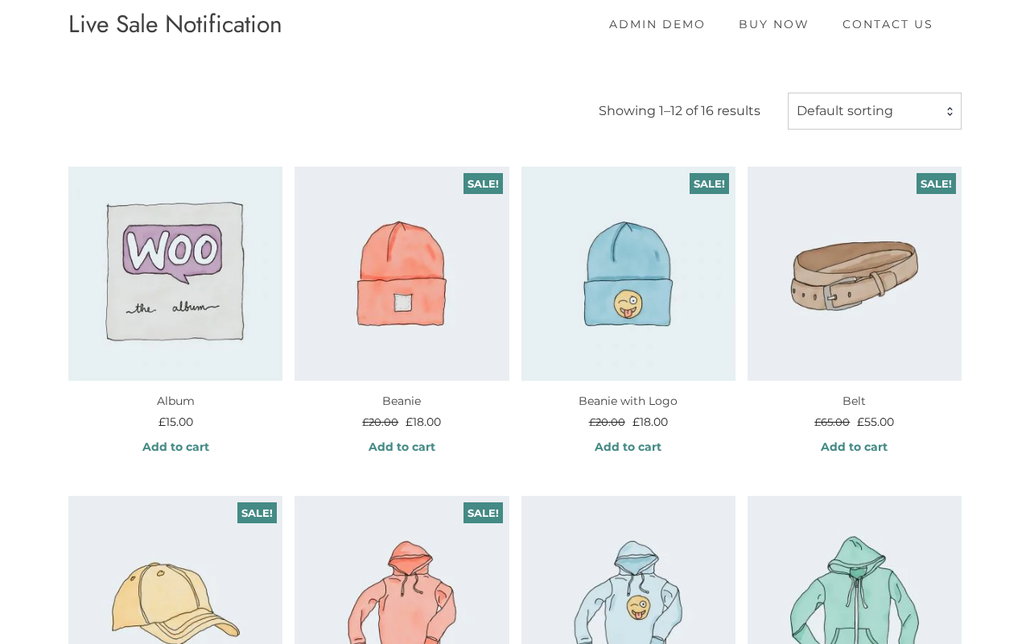Click the SALE! badge on the orange Beanie

point(483,184)
